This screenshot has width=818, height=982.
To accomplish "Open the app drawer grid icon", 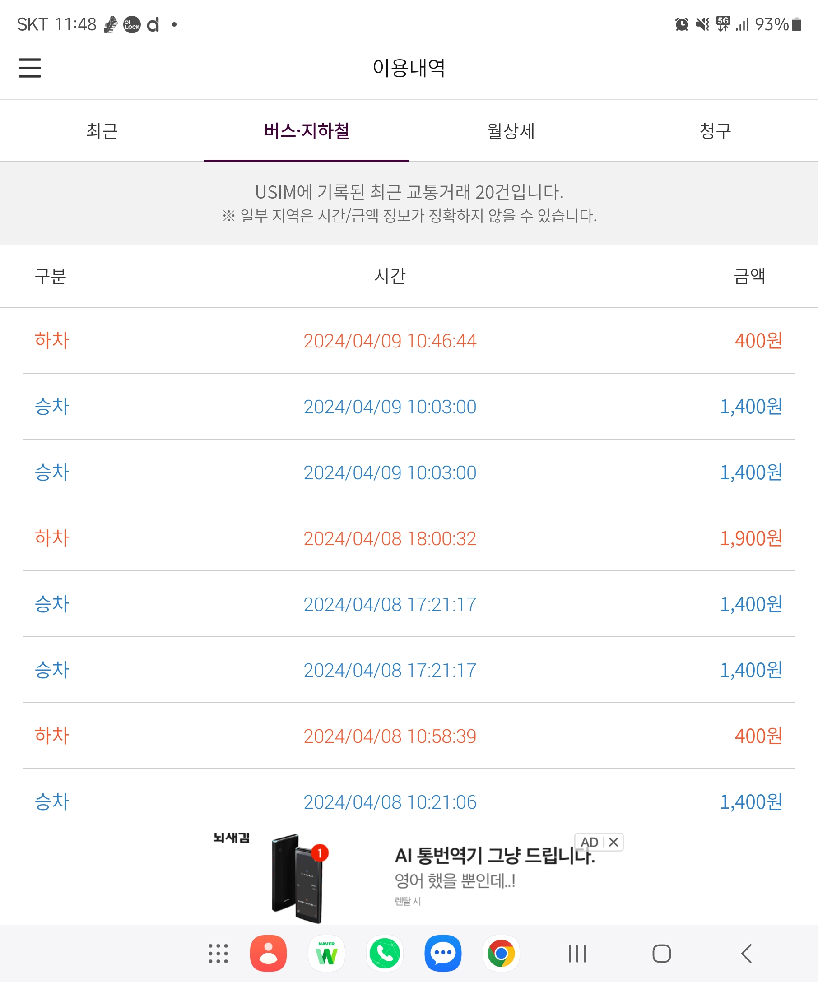I will point(218,954).
